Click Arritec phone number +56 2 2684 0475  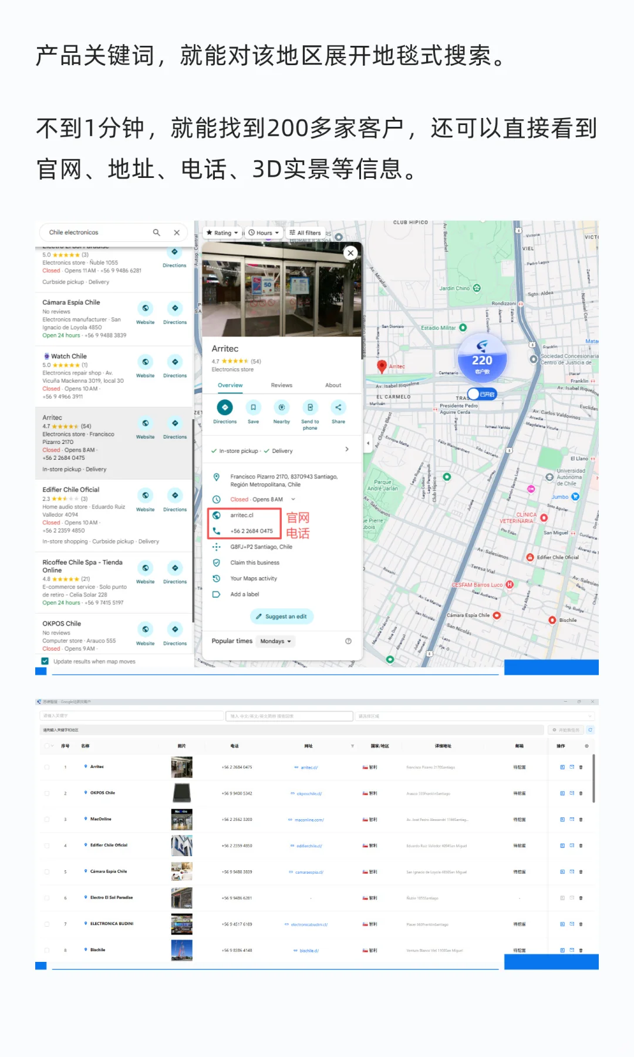(x=252, y=531)
